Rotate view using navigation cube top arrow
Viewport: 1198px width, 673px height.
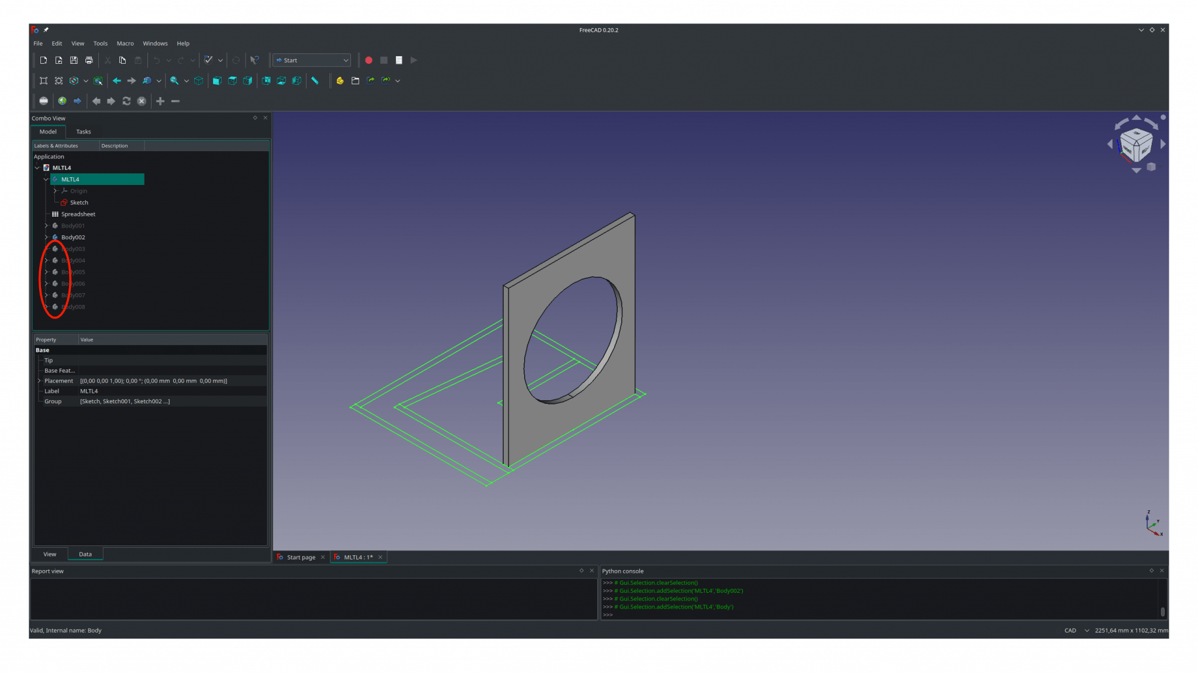1136,118
